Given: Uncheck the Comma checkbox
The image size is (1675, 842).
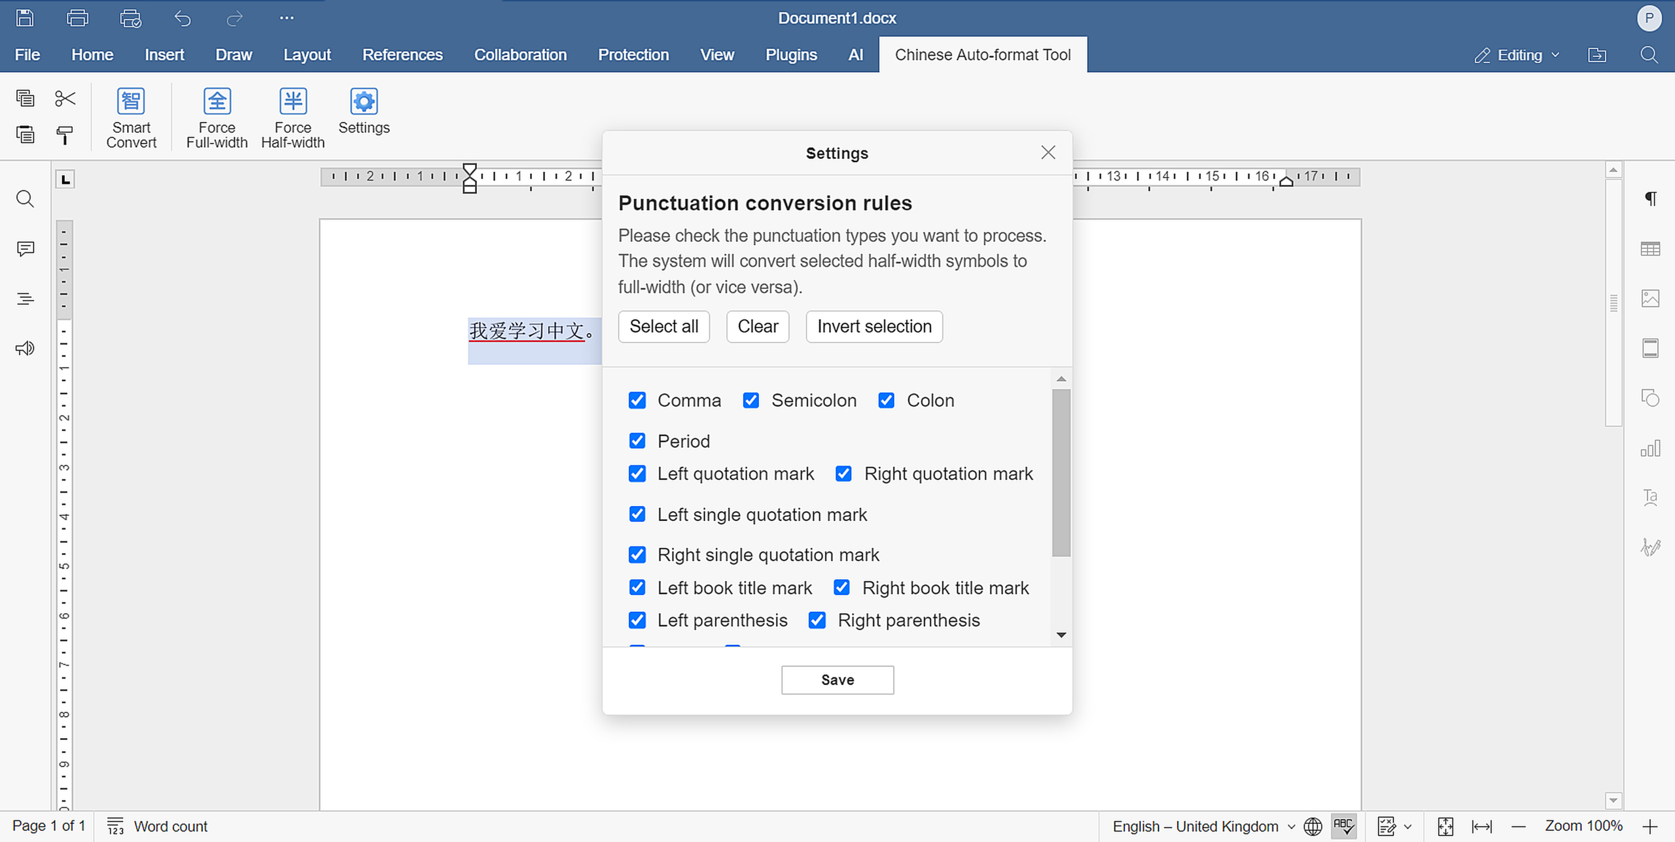Looking at the screenshot, I should pos(637,400).
